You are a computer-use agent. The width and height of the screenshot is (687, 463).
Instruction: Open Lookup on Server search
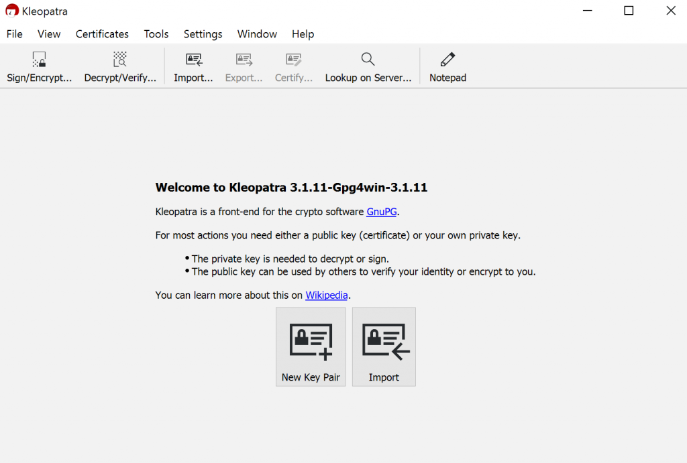(x=368, y=67)
